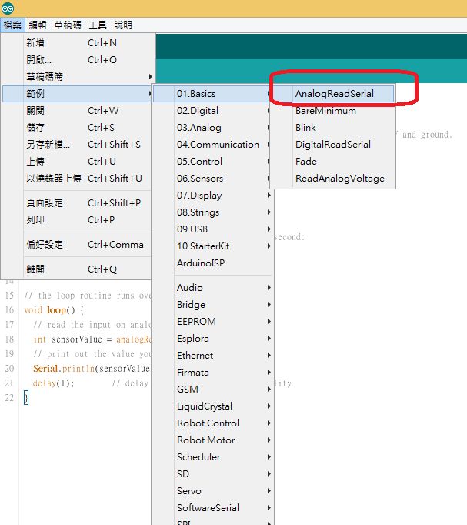Open the ArduinoISP example
This screenshot has height=525, width=467.
[213, 263]
